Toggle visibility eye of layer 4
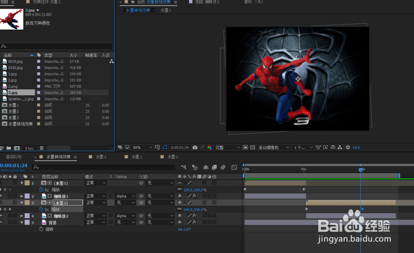414x253 pixels. (x=1, y=216)
